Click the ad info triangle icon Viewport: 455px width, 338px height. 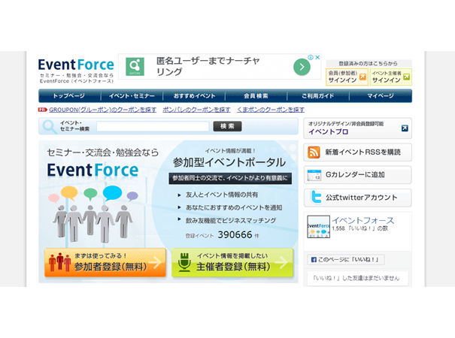click(x=311, y=57)
